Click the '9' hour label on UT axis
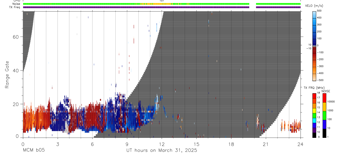Screen dimensions: 338x156 click(127, 144)
